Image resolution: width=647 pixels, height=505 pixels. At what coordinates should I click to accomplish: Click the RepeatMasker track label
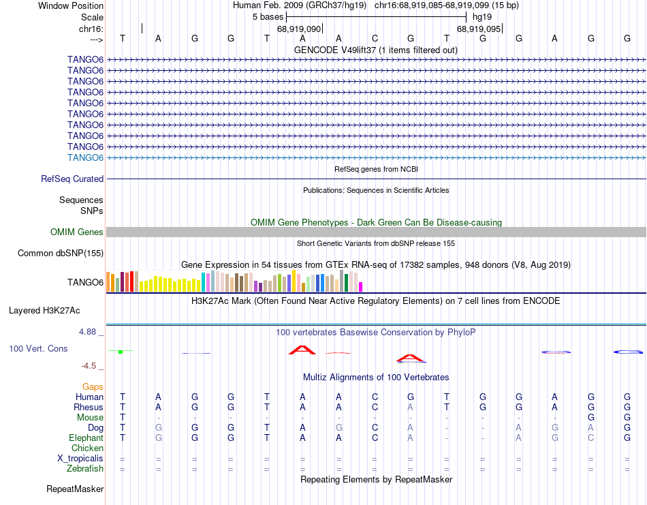pyautogui.click(x=75, y=489)
